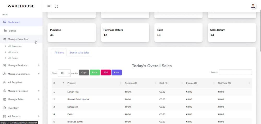This screenshot has width=261, height=124.
Task: Click the Manage Branches command icon
Action: [5, 39]
